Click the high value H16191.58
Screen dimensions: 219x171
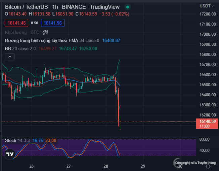[40, 14]
